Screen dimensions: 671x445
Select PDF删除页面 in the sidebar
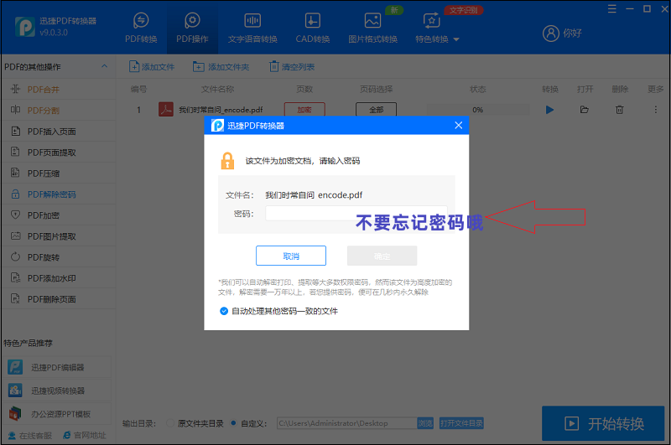pyautogui.click(x=58, y=299)
